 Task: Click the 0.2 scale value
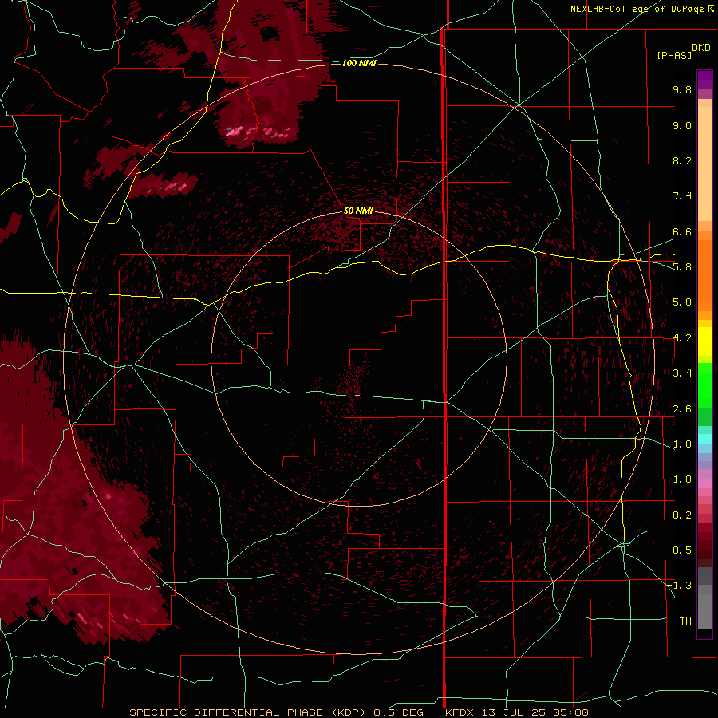coord(682,515)
